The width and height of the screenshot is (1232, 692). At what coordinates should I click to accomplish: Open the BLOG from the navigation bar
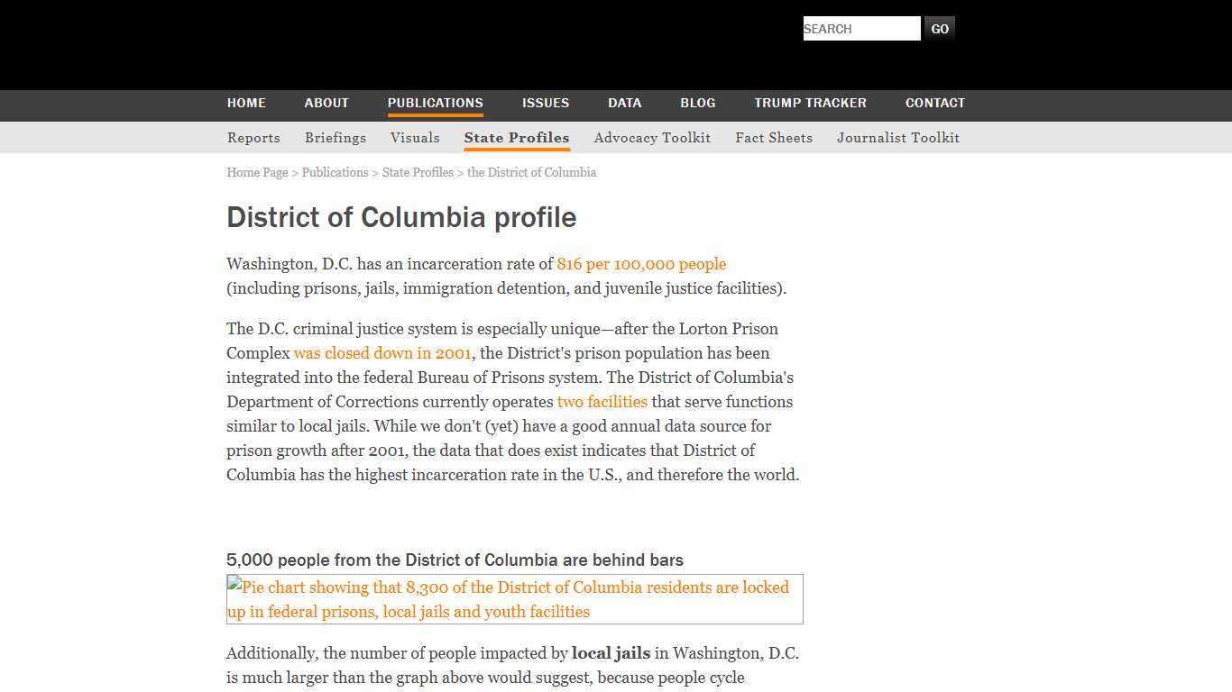pyautogui.click(x=697, y=103)
